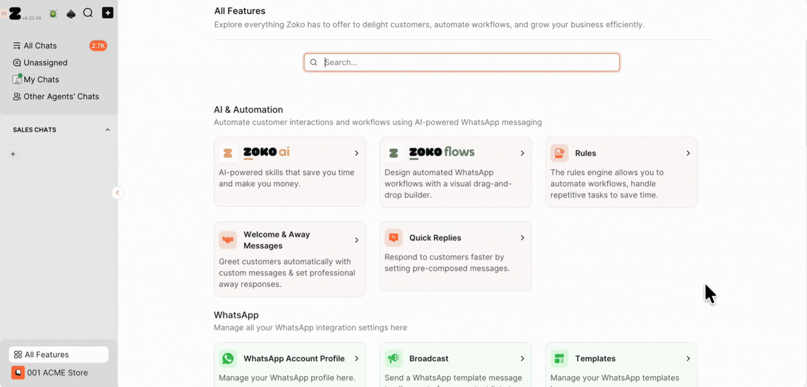Click the Quick Replies icon
The width and height of the screenshot is (807, 387).
pyautogui.click(x=393, y=238)
